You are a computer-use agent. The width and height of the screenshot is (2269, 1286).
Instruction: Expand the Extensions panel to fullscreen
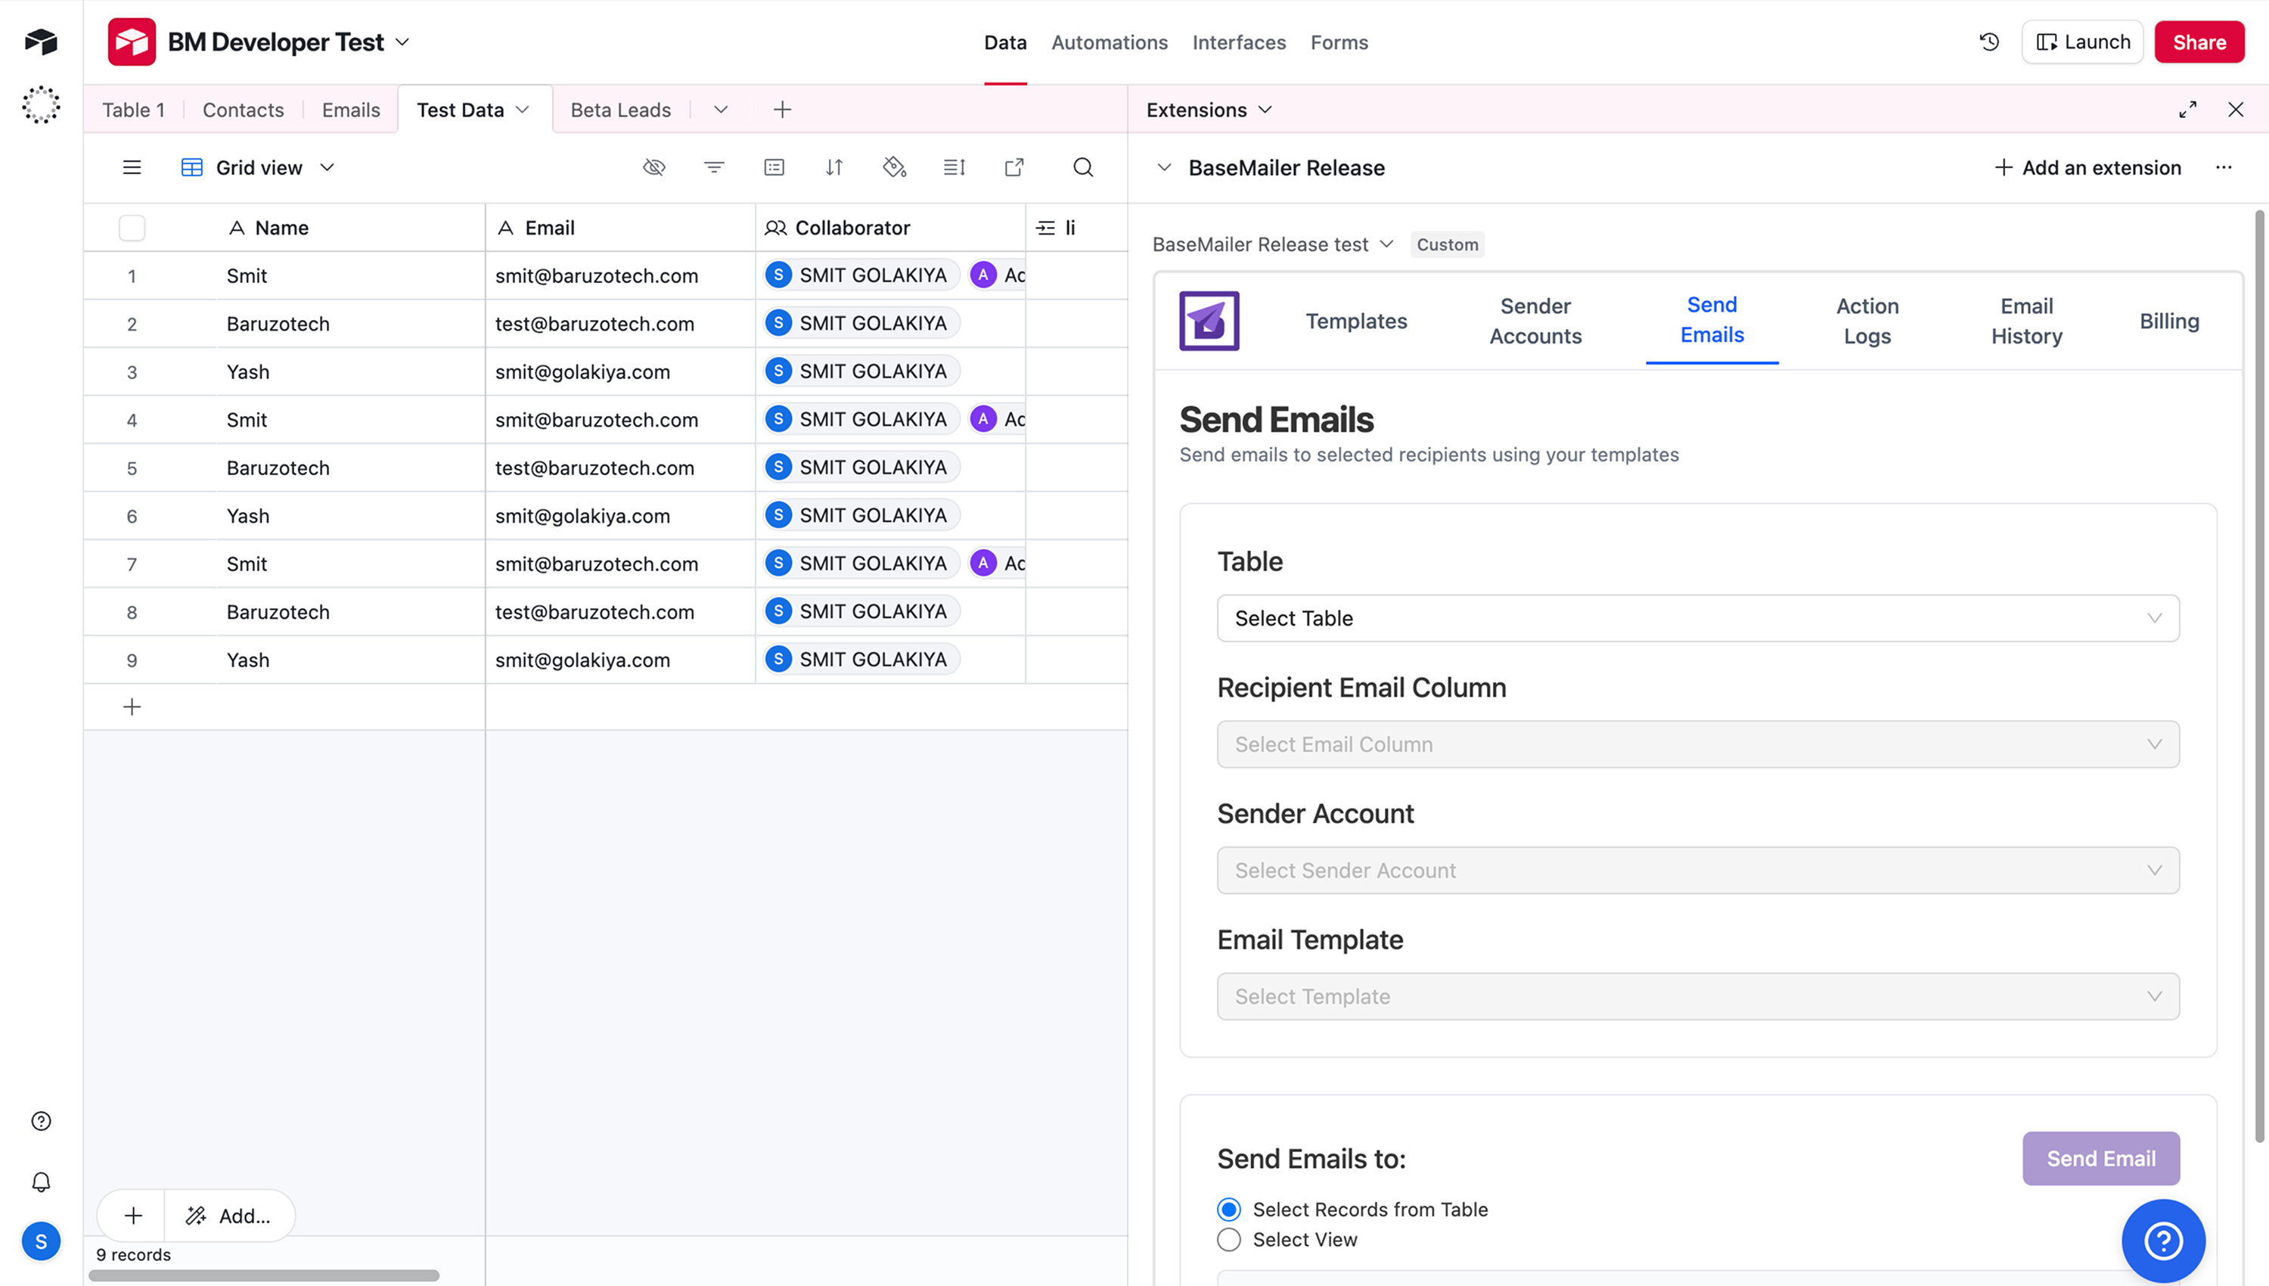click(x=2188, y=109)
